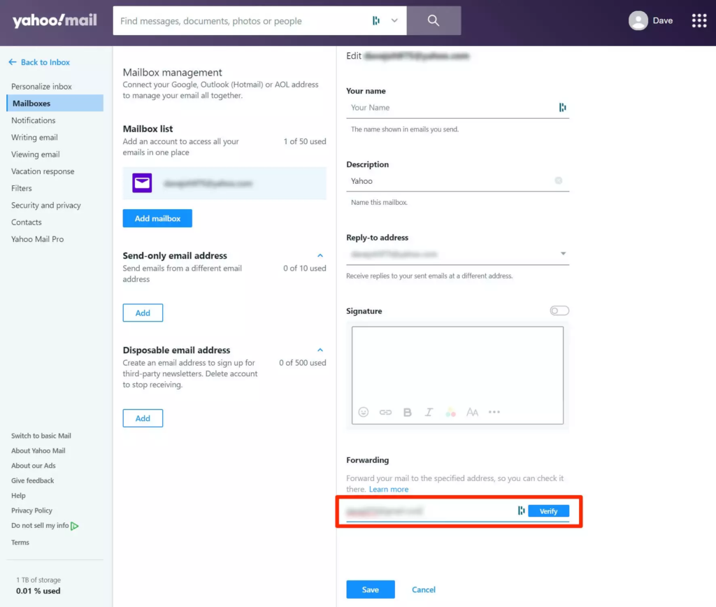Click the Your Name input field
Image resolution: width=716 pixels, height=607 pixels.
pos(451,108)
